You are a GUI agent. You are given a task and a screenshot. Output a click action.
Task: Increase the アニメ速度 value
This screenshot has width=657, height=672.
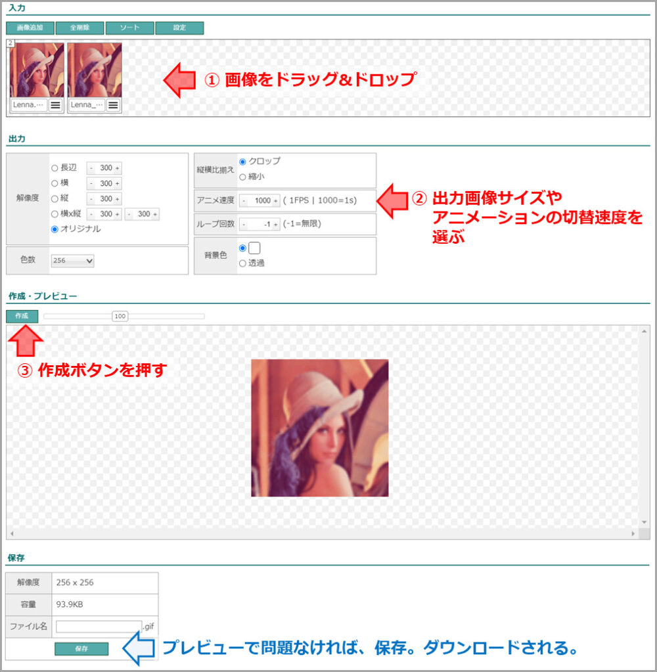point(275,200)
